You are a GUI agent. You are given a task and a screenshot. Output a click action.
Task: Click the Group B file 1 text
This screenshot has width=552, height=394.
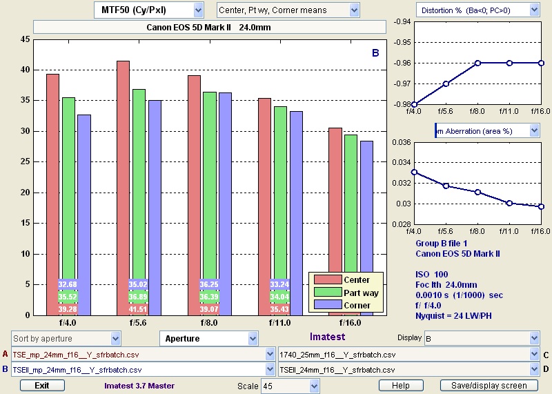(442, 244)
